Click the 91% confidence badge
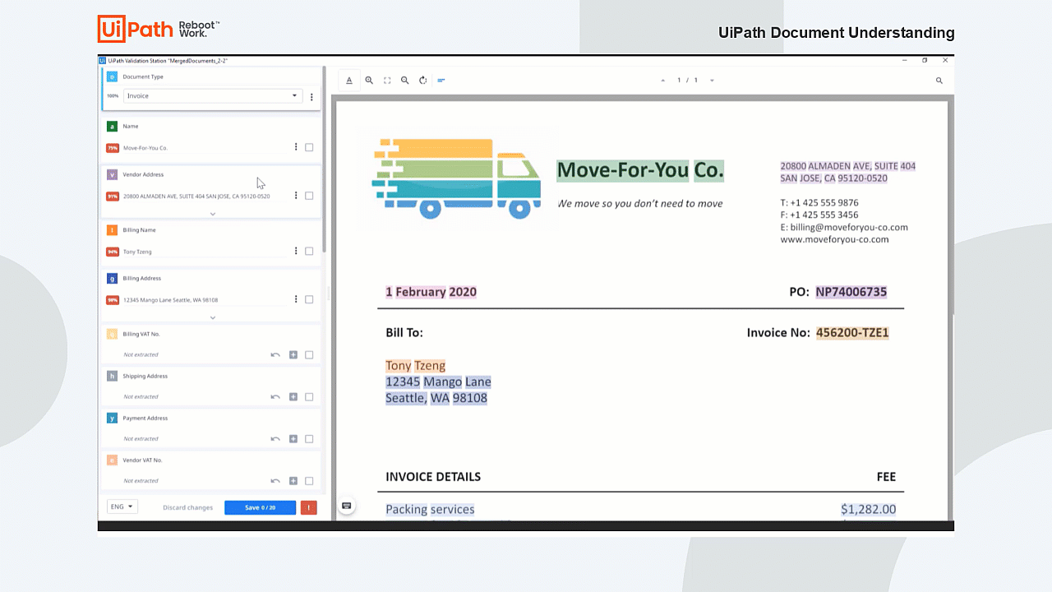This screenshot has height=592, width=1052. tap(113, 197)
